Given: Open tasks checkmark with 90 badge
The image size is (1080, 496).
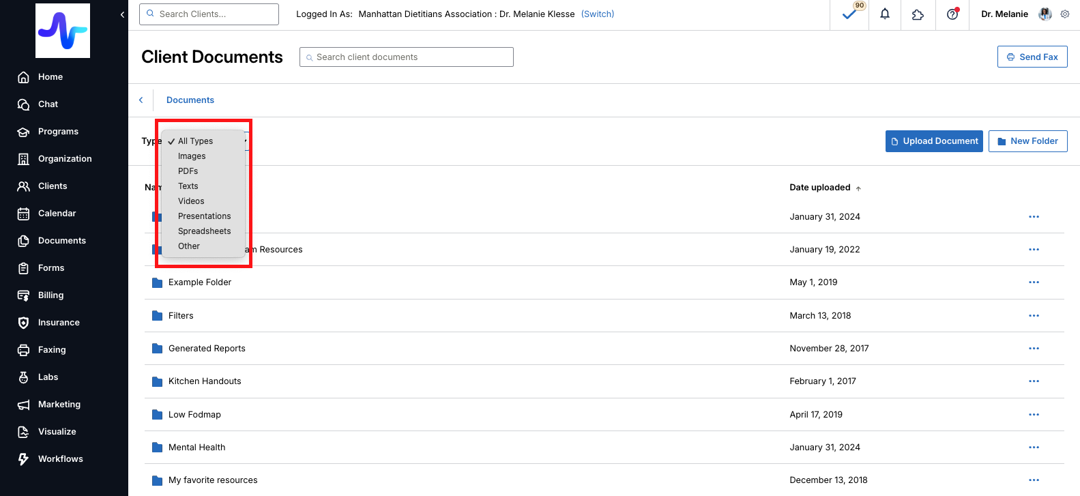Looking at the screenshot, I should click(x=850, y=14).
